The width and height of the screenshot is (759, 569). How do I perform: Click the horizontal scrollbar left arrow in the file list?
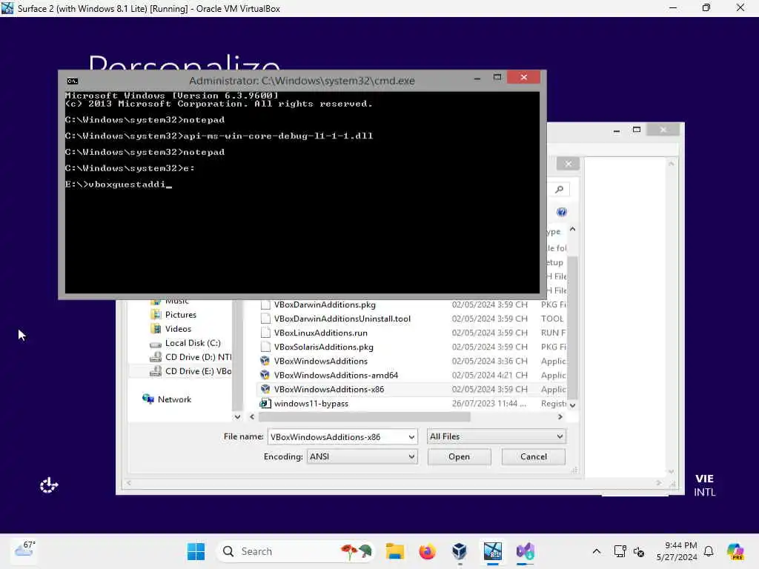(x=252, y=416)
